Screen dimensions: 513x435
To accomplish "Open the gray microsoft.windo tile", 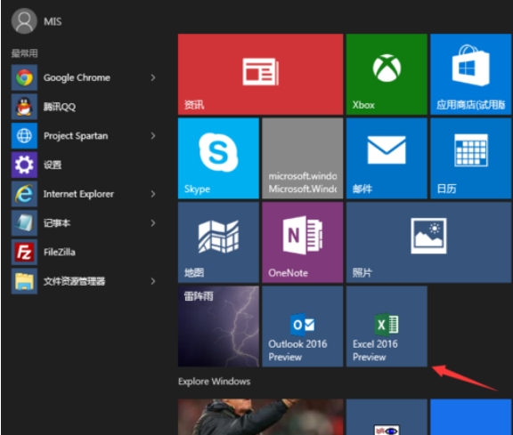I will coord(303,158).
